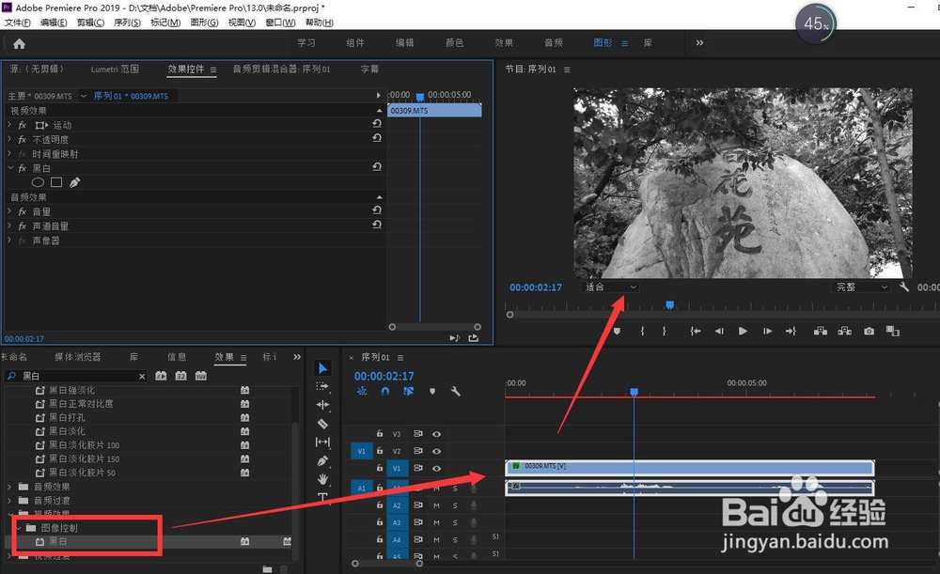The height and width of the screenshot is (574, 940).
Task: Click the rectangle mask icon under 黑白 effect
Action: (x=56, y=182)
